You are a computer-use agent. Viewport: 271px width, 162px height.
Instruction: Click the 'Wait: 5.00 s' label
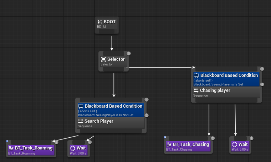tap(240, 149)
